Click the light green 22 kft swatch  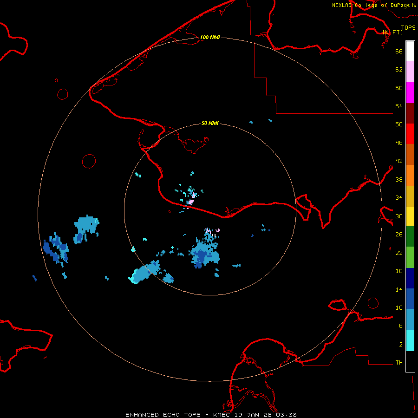click(x=410, y=257)
